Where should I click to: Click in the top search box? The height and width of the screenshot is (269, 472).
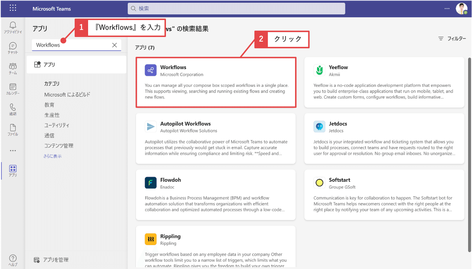[x=236, y=9]
